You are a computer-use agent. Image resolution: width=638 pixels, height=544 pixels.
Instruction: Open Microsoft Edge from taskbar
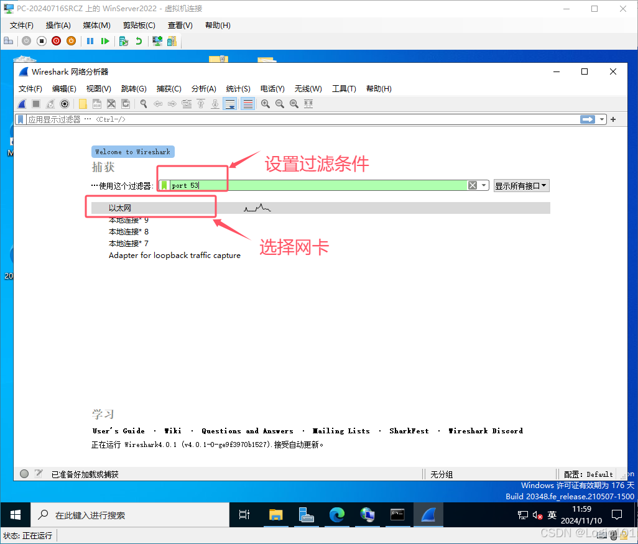point(337,515)
